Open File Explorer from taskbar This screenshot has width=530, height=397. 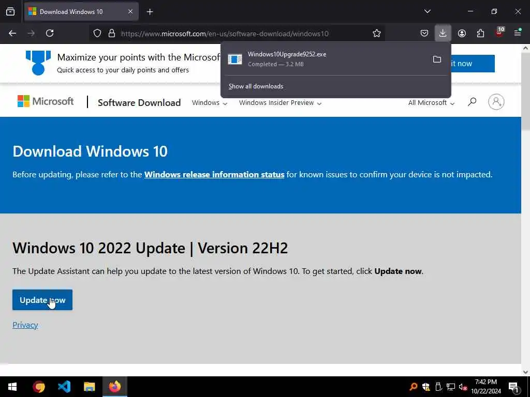point(89,387)
